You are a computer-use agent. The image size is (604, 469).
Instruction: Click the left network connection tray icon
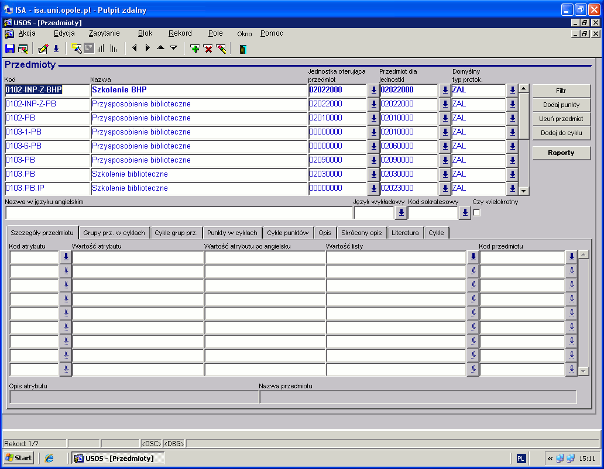(560, 458)
